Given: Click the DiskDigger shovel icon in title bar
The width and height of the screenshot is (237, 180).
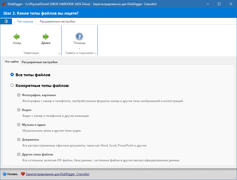Looking at the screenshot, I should 4,4.
